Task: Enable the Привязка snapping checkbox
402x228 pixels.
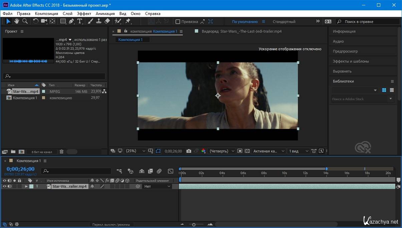Action: [178, 22]
